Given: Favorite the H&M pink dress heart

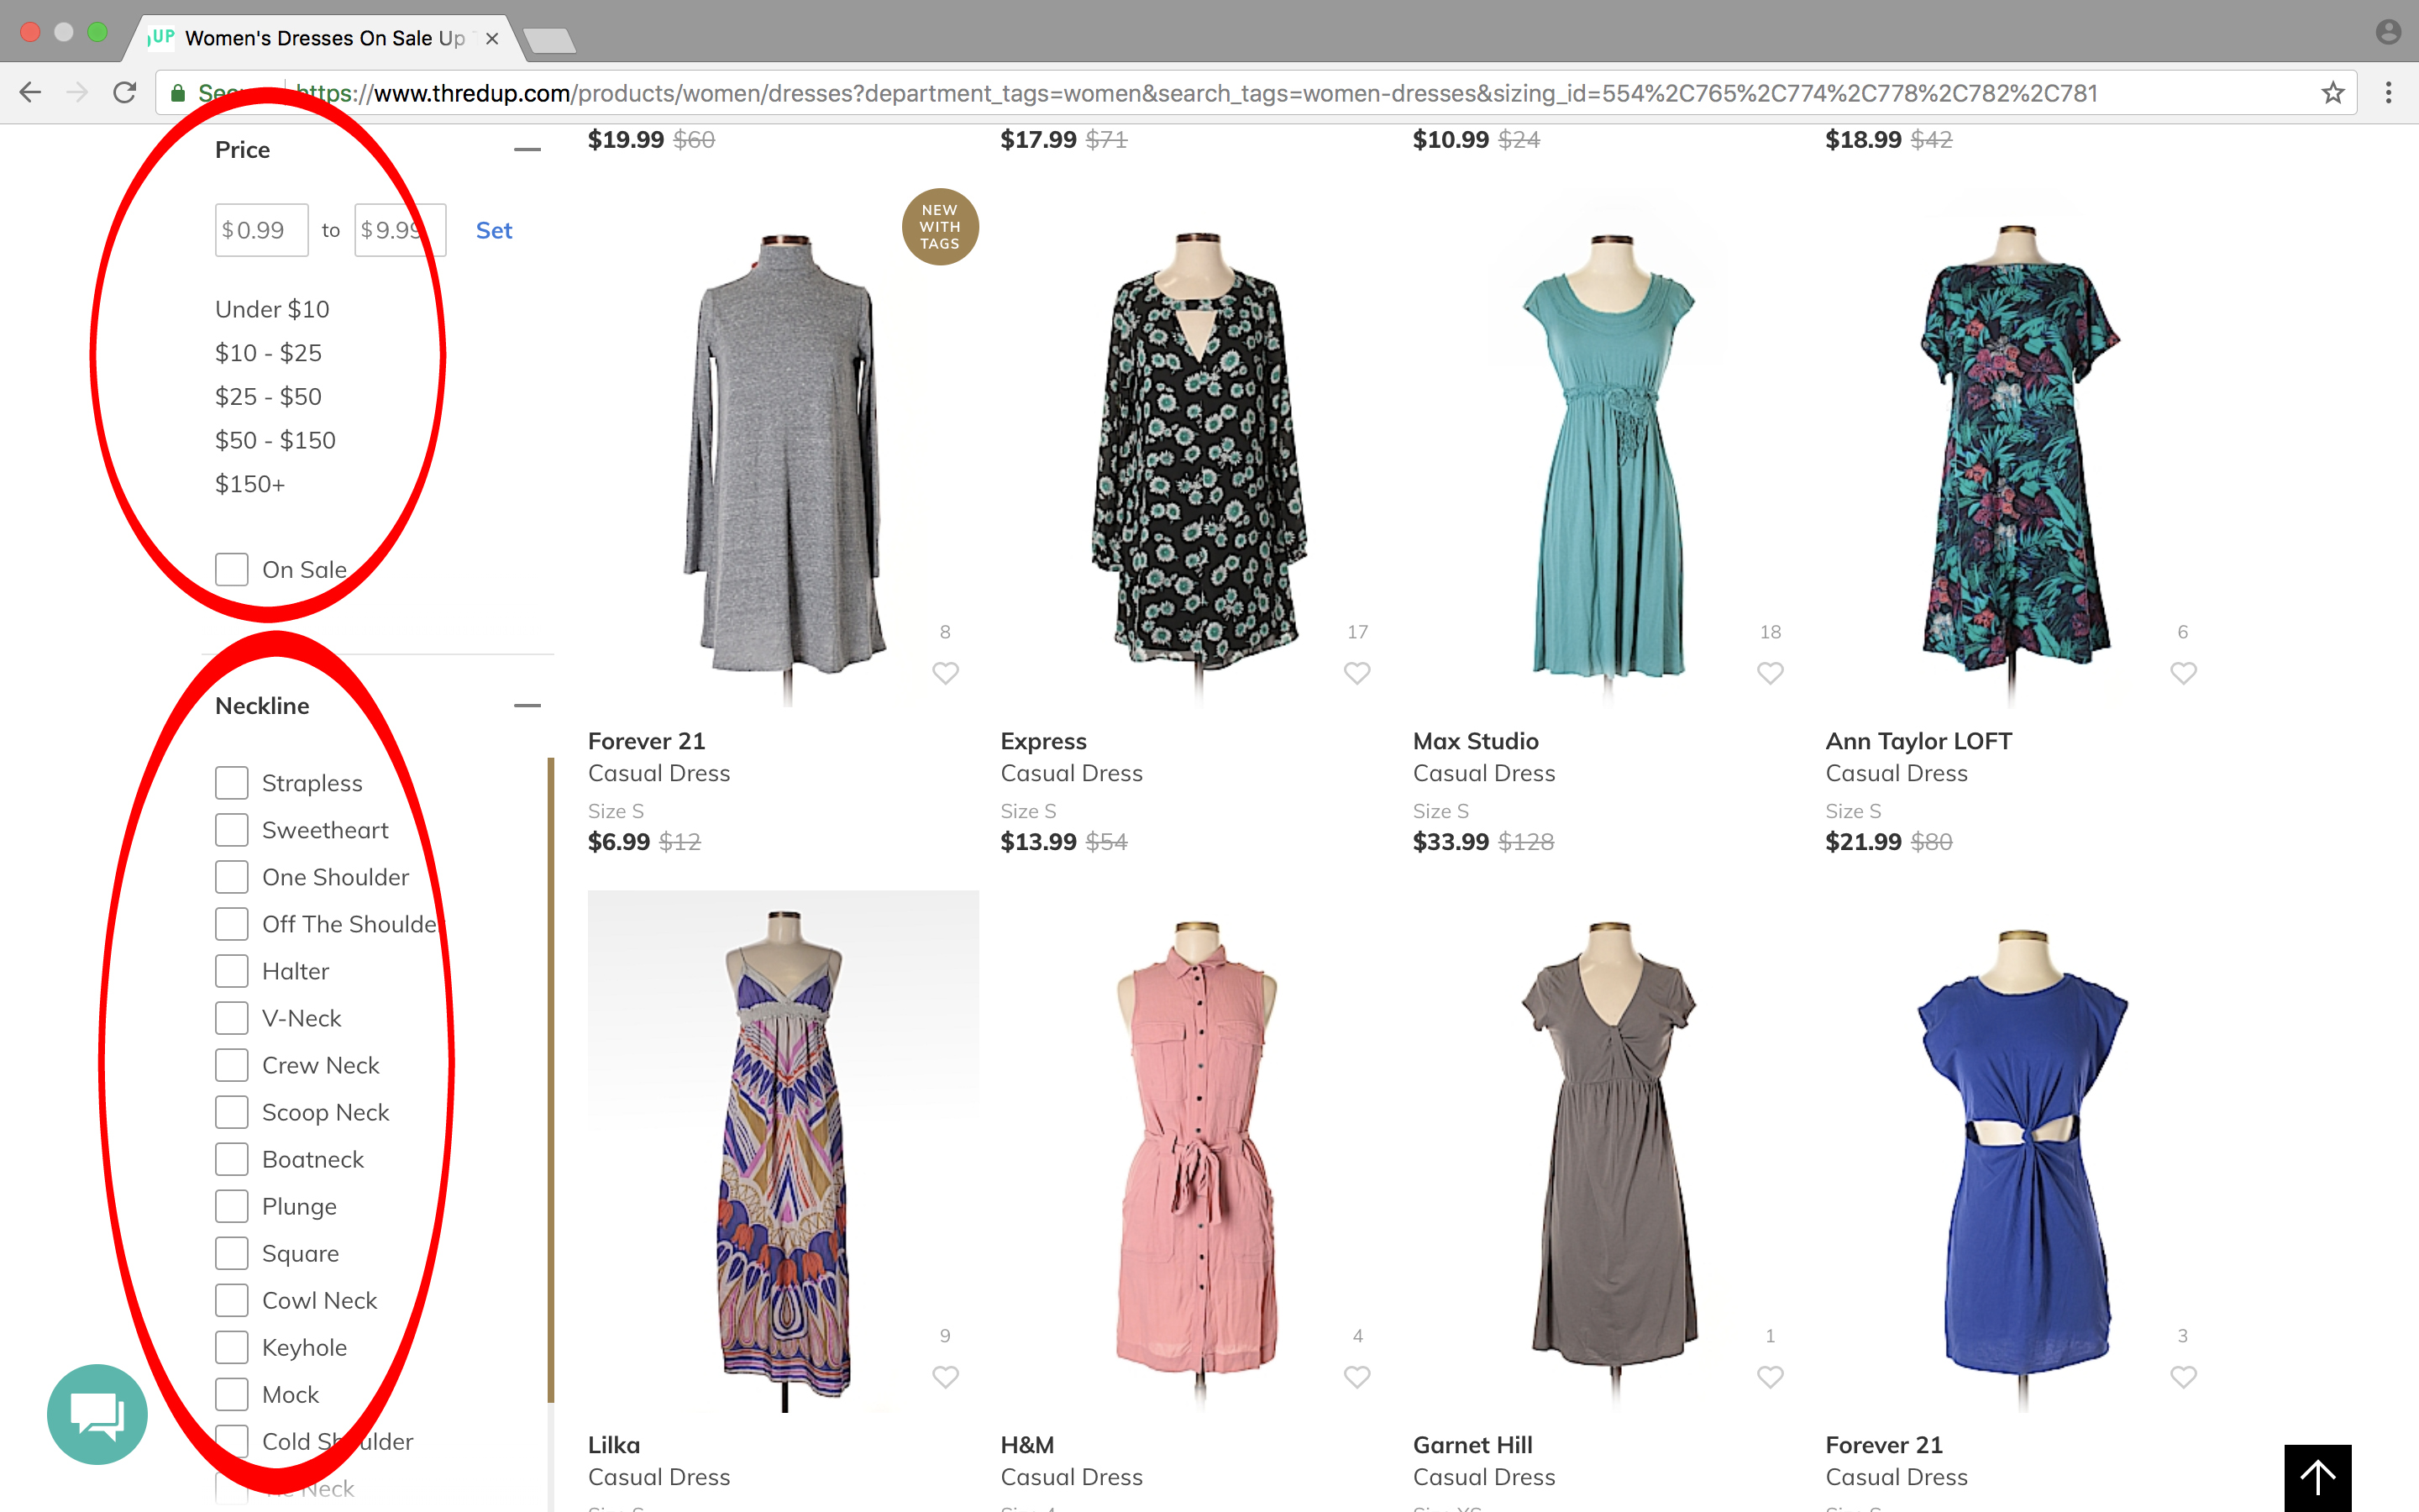Looking at the screenshot, I should click(1356, 1377).
